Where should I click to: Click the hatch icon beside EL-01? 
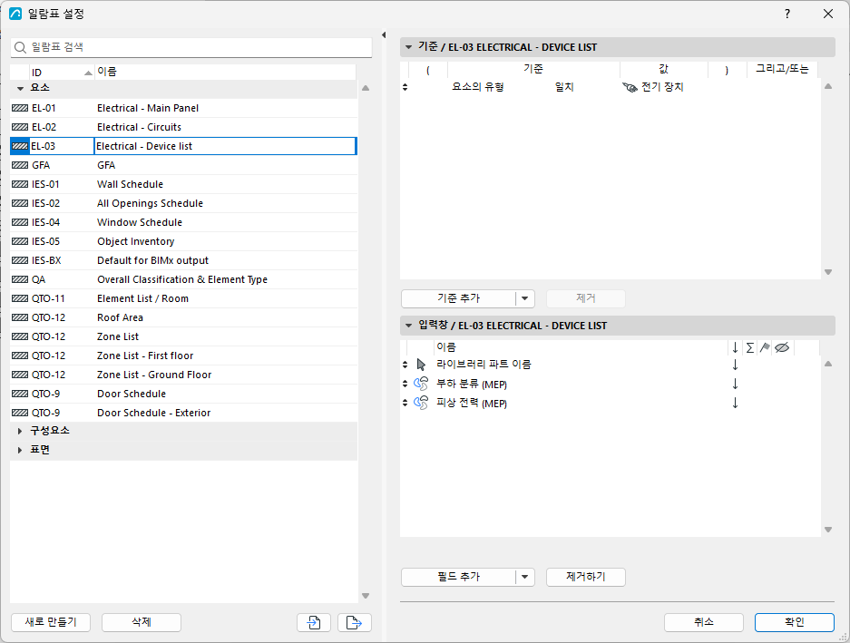20,108
